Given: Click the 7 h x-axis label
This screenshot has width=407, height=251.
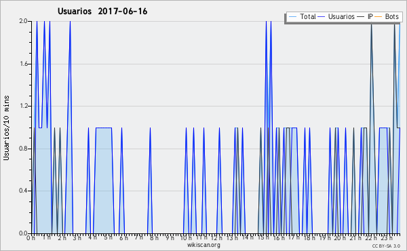Looking at the screenshot, I should (138, 237).
